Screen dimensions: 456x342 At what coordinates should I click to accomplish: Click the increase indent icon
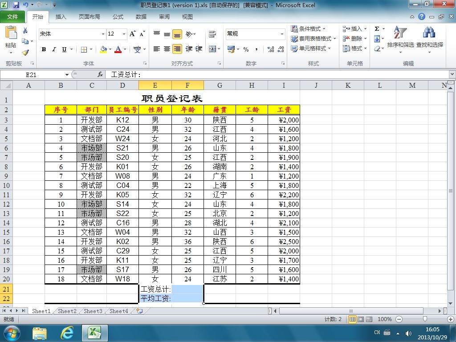[199, 49]
